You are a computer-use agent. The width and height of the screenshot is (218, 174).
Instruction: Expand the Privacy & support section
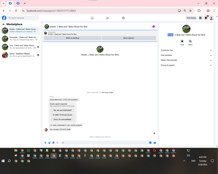pos(186,65)
